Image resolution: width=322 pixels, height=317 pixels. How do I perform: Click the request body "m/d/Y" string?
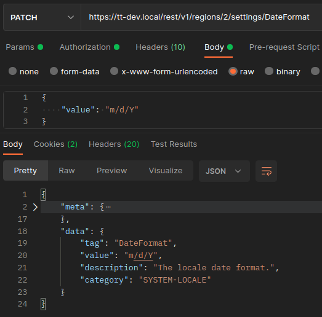(x=122, y=110)
